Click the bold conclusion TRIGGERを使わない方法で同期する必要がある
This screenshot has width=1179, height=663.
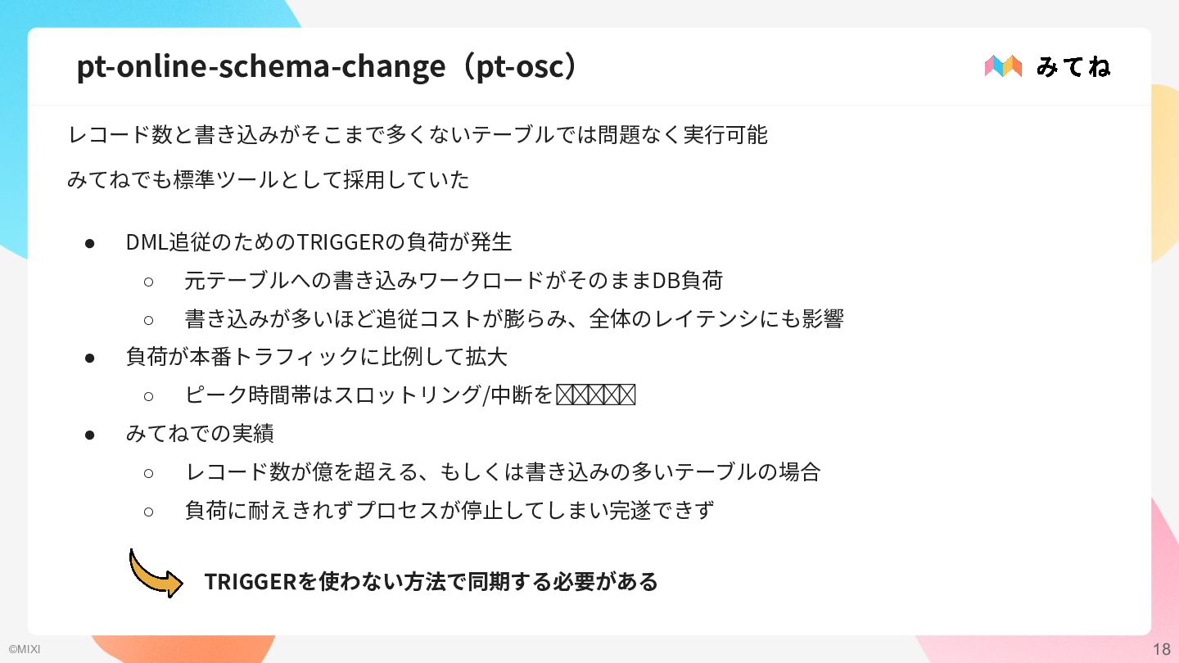431,582
